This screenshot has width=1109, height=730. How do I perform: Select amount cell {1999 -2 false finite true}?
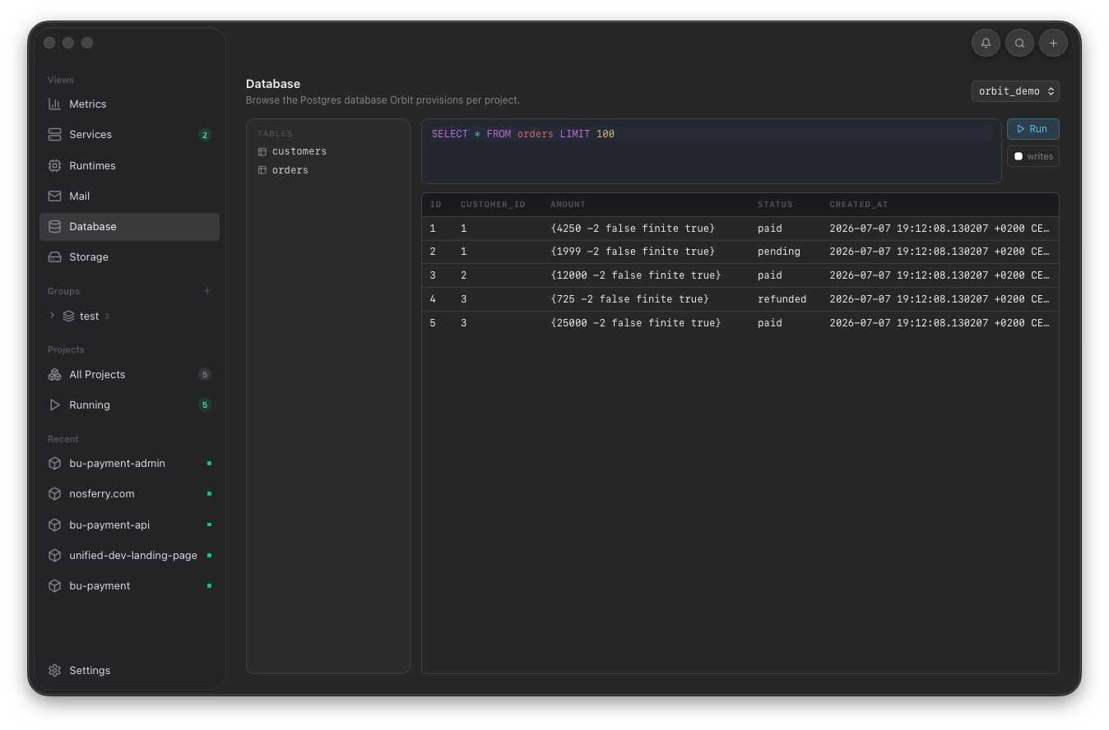tap(633, 252)
